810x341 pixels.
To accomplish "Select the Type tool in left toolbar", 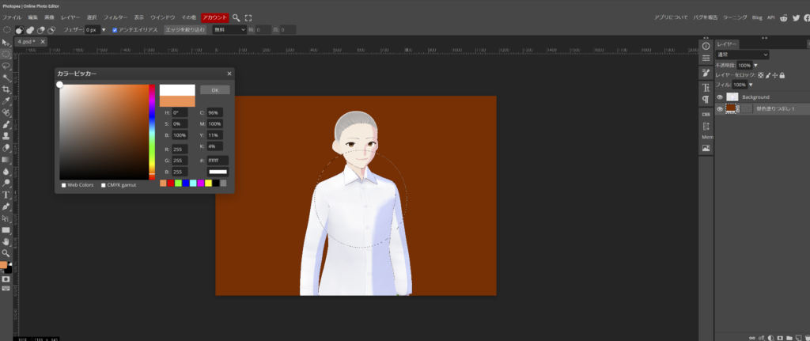I will tap(6, 194).
